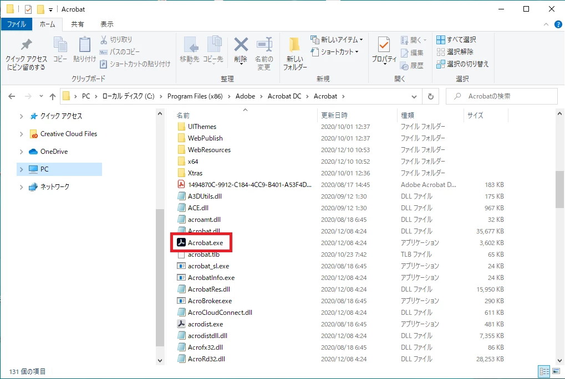Select AcroRd32.dll file
This screenshot has height=379, width=565.
click(206, 359)
